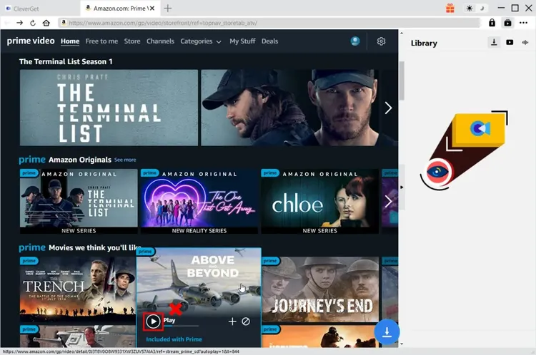This screenshot has height=355, width=536.
Task: Toggle the light/dark theme switch
Action: pyautogui.click(x=475, y=9)
